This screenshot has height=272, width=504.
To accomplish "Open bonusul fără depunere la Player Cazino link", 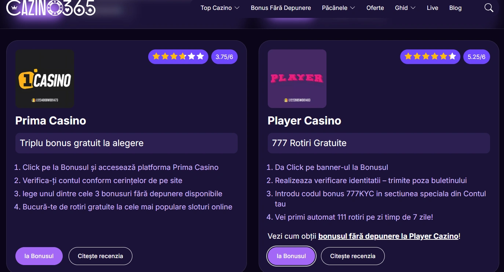I will (388, 236).
